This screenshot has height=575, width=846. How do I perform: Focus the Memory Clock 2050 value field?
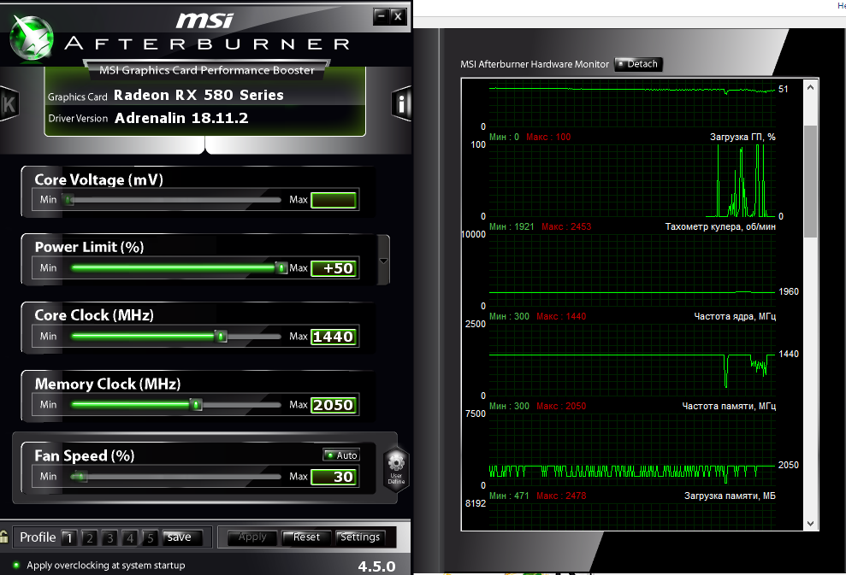(x=334, y=405)
